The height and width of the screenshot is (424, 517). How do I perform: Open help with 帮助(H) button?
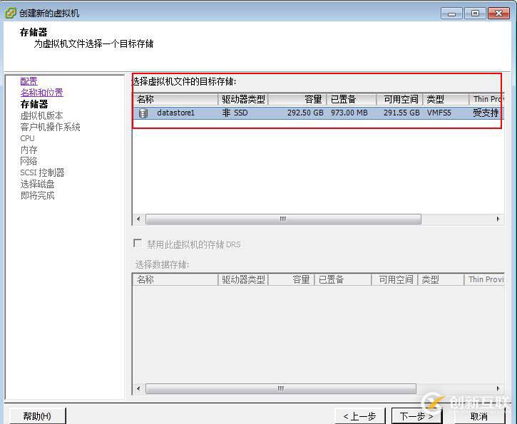coord(37,415)
